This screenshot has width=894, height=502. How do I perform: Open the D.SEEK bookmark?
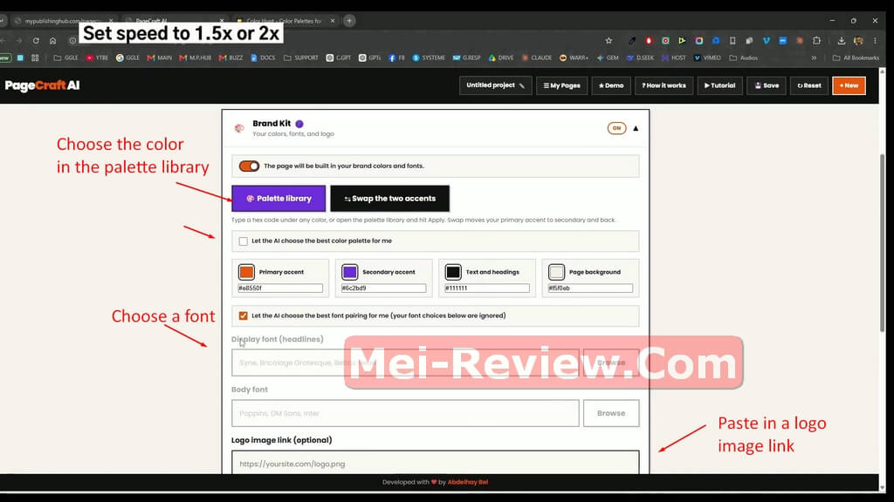(x=640, y=58)
